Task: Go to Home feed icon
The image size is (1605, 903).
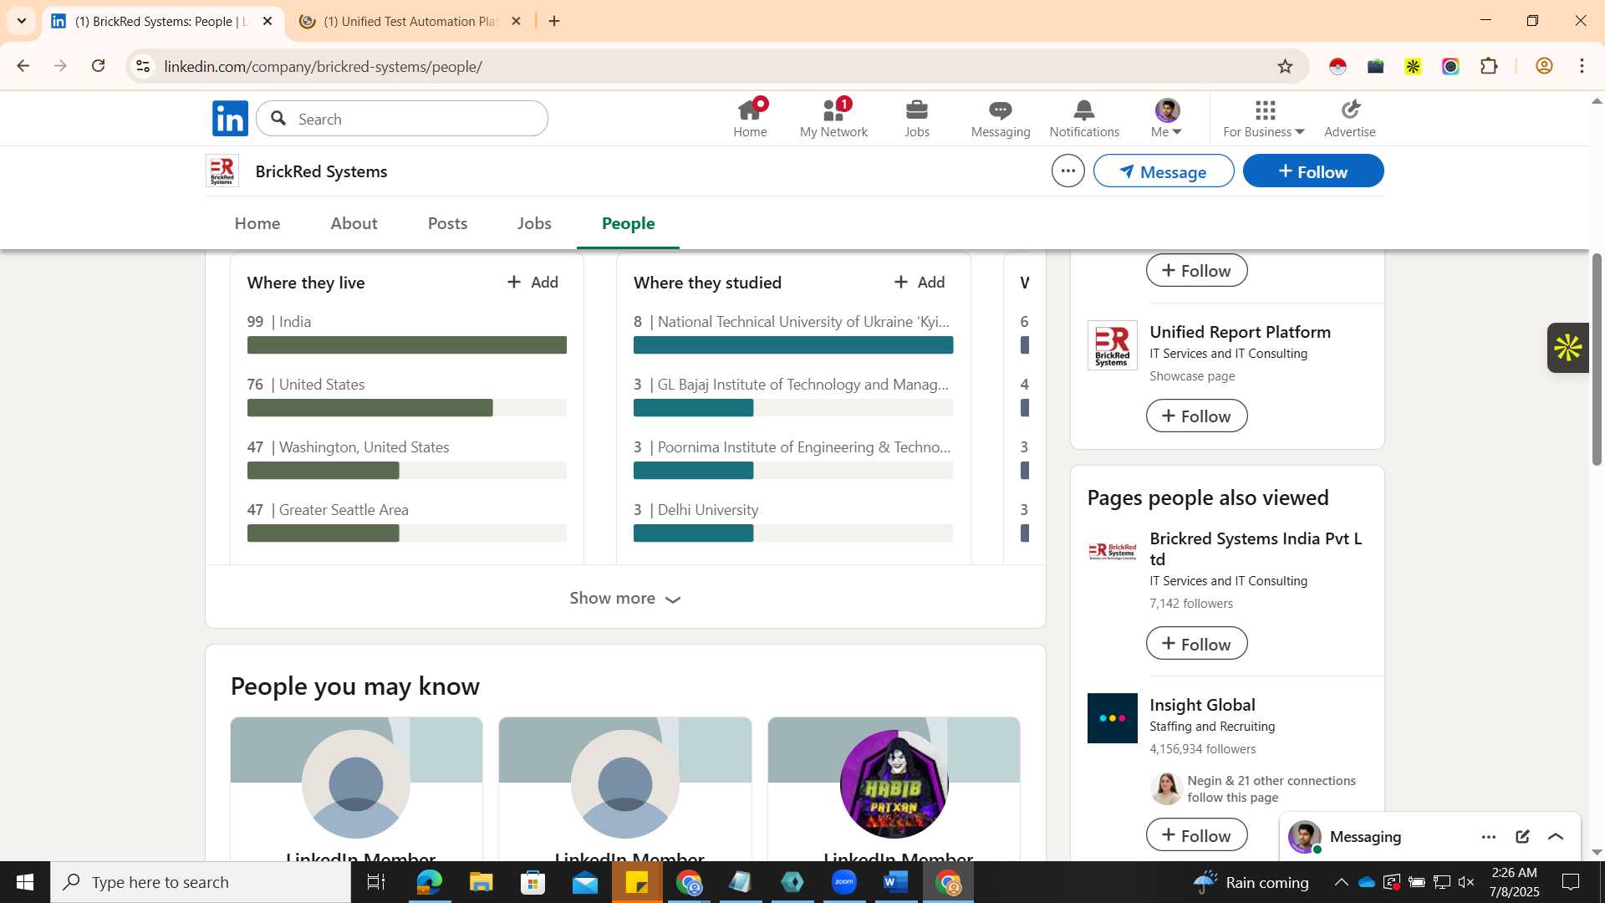Action: tap(750, 119)
